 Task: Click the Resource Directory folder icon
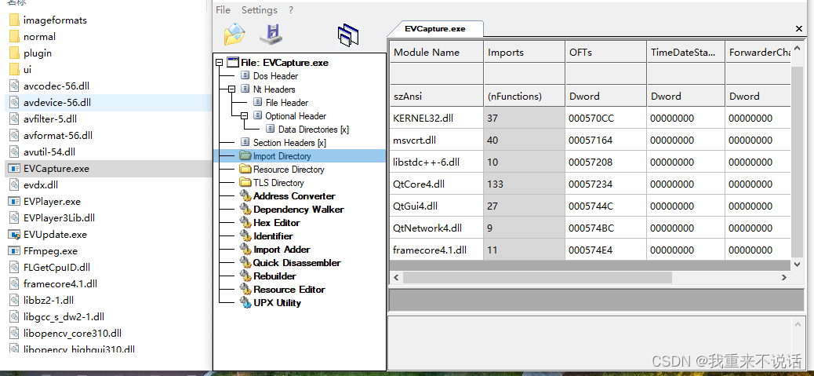(x=245, y=170)
